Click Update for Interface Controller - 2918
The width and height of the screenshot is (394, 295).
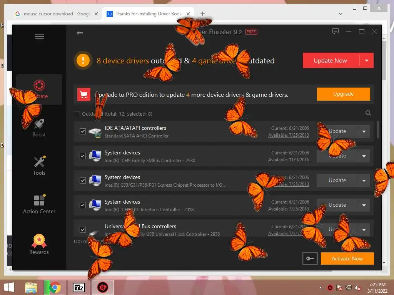coord(337,205)
